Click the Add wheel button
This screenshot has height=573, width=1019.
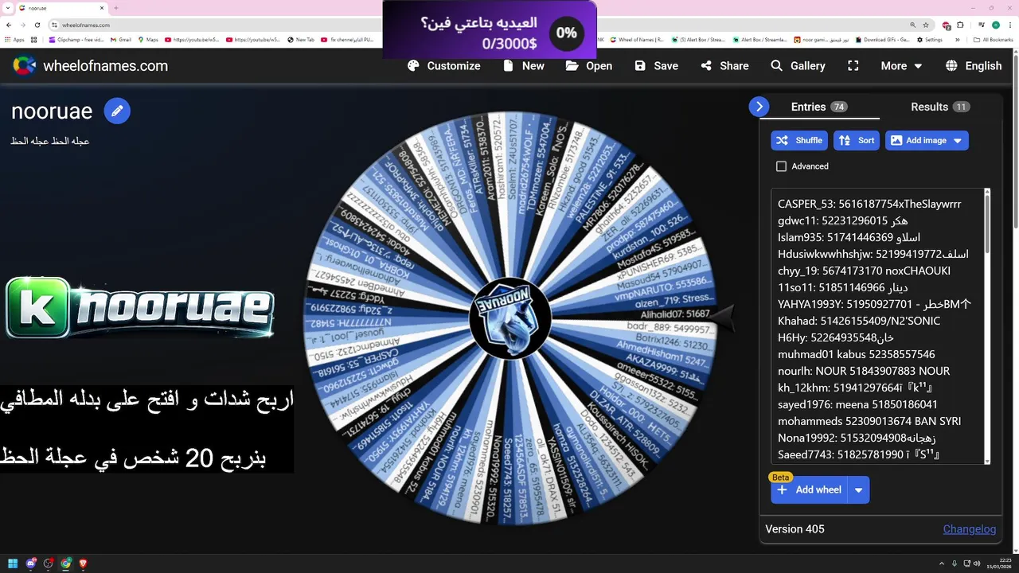809,489
